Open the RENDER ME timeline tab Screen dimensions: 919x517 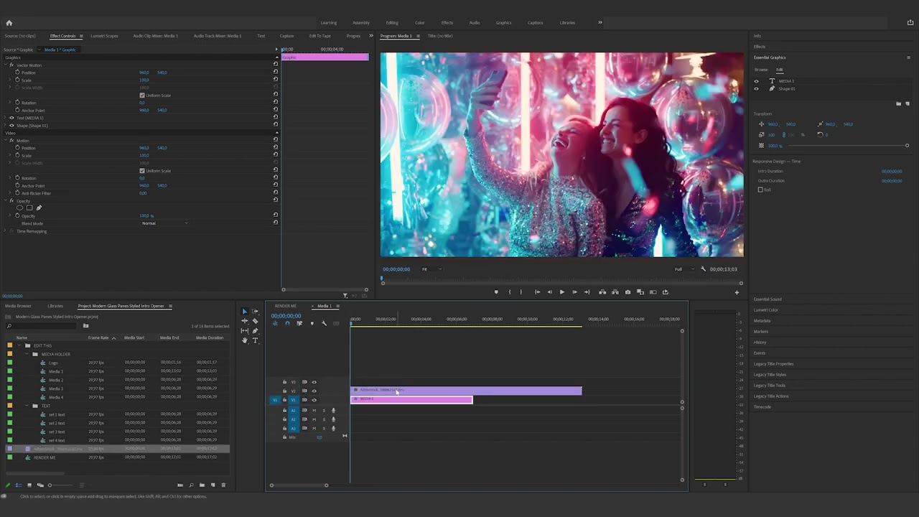pyautogui.click(x=285, y=306)
